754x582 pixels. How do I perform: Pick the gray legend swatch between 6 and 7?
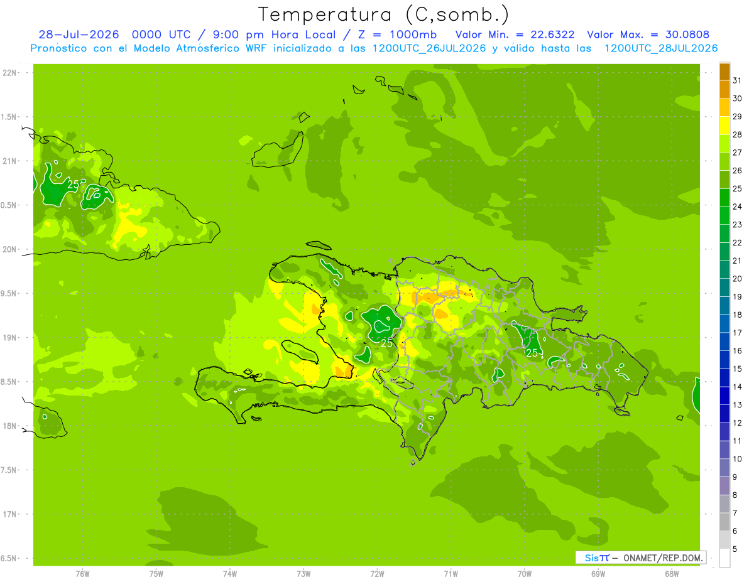click(x=724, y=522)
